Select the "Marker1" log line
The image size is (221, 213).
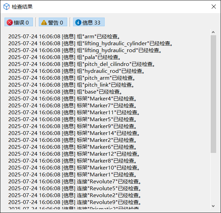[72, 175]
